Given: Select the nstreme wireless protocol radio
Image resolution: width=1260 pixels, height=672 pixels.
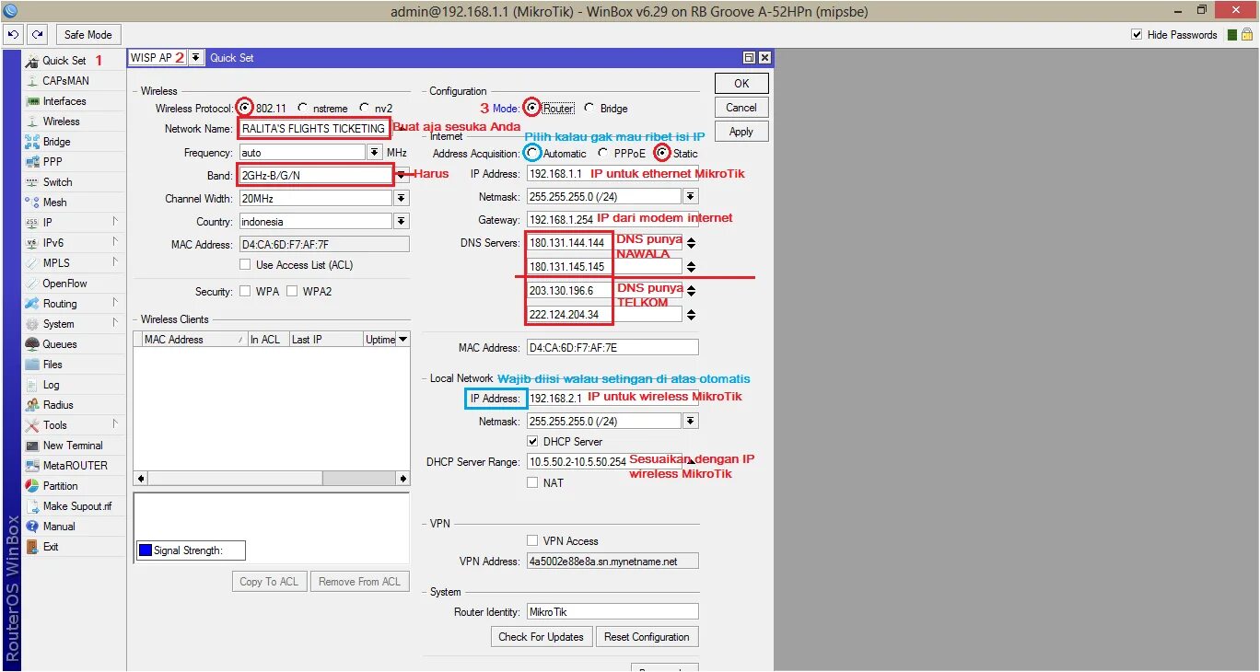Looking at the screenshot, I should [304, 108].
